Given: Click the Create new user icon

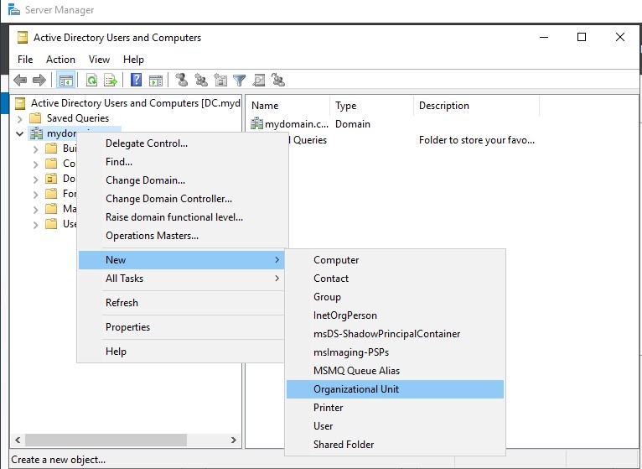Looking at the screenshot, I should (181, 80).
